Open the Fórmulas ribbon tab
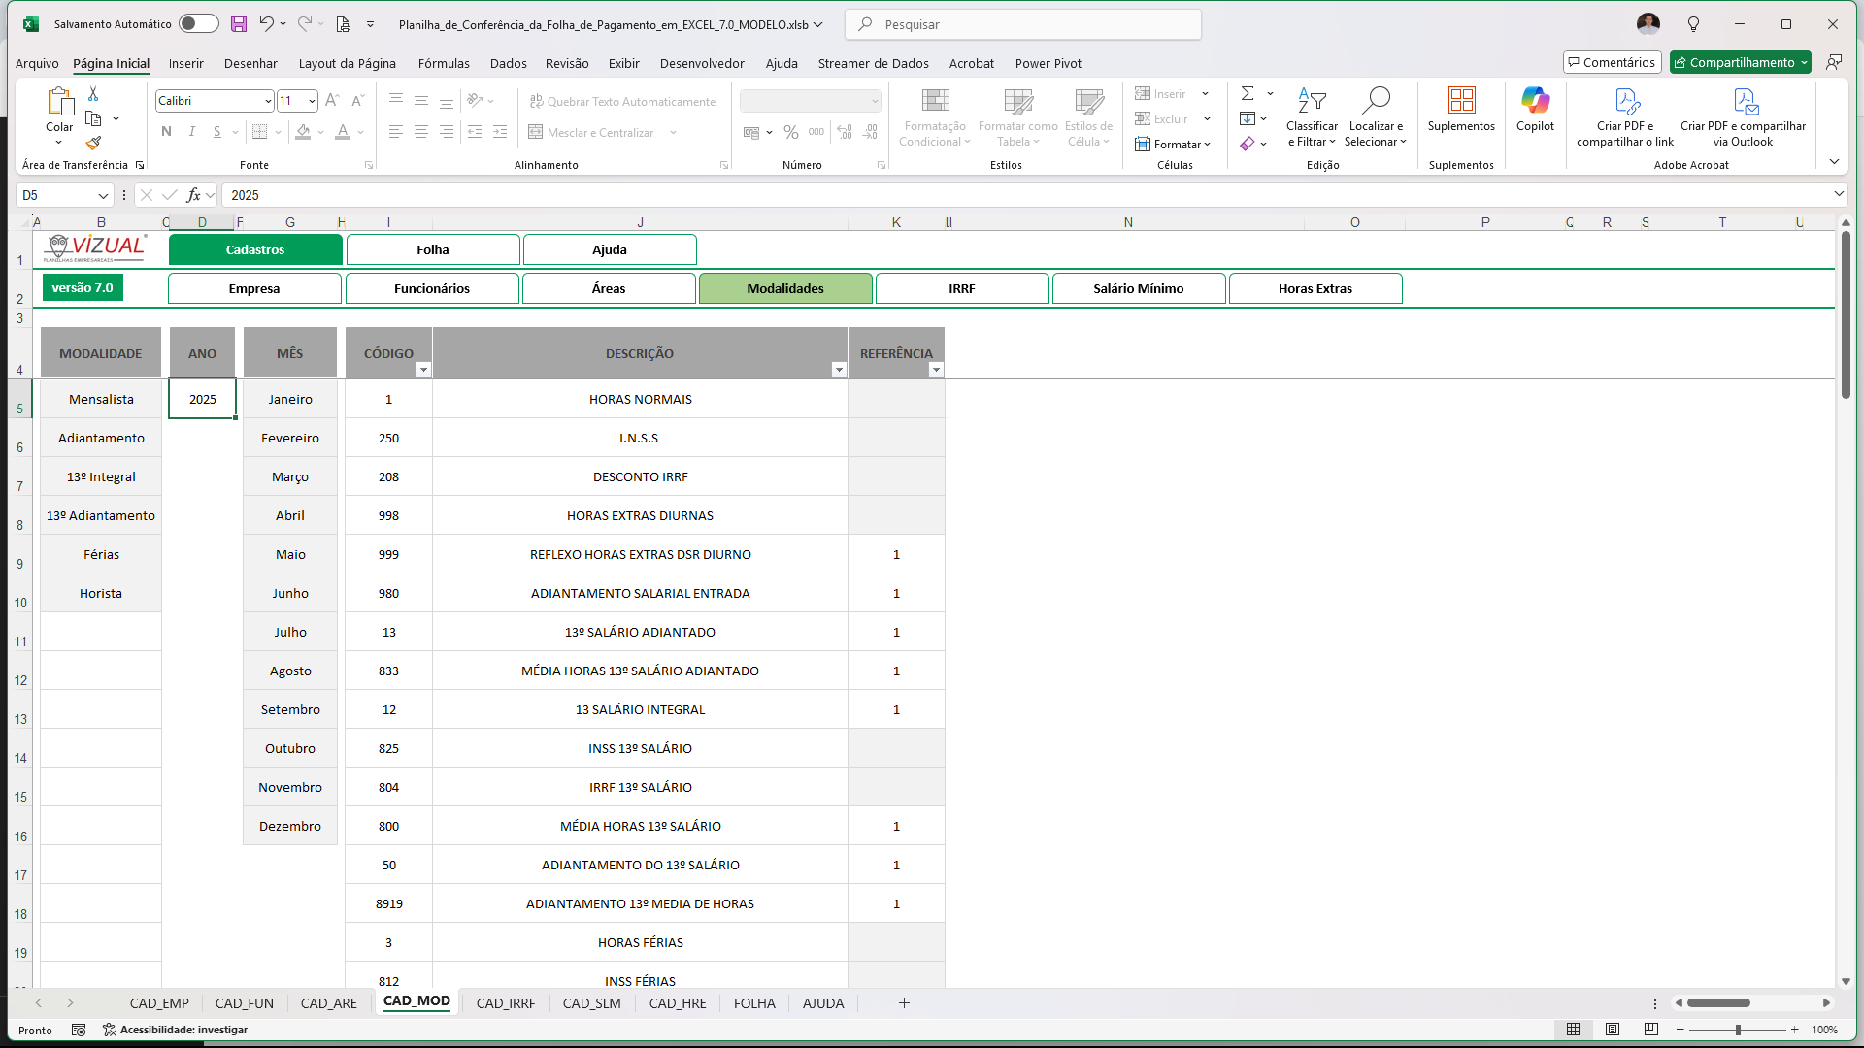The height and width of the screenshot is (1048, 1864). [x=444, y=63]
